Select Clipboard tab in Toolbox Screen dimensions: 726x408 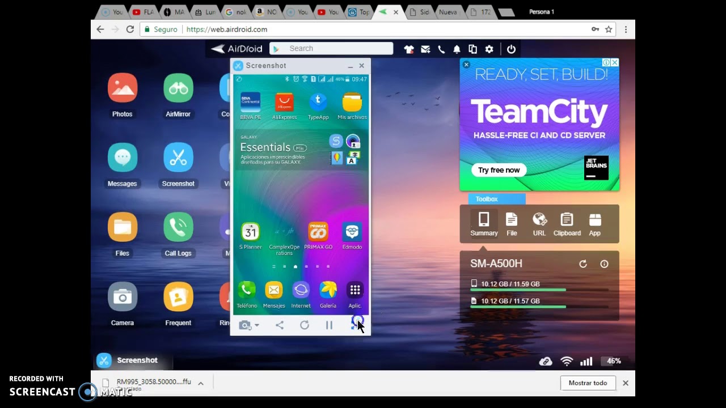(x=567, y=224)
